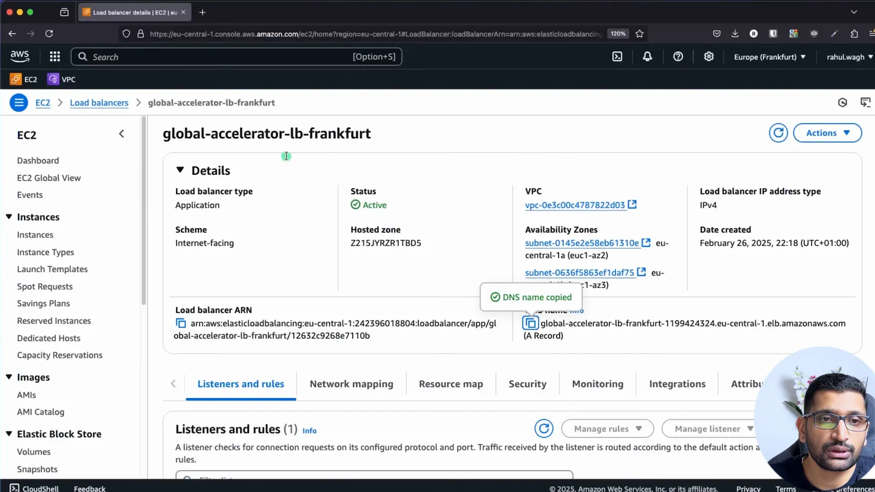
Task: Open the AWS services grid menu
Action: tap(55, 57)
